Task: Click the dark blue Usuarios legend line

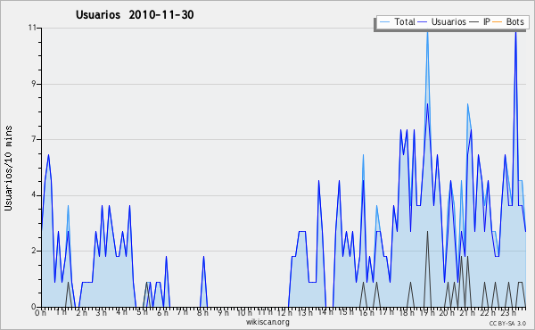Action: tap(423, 22)
